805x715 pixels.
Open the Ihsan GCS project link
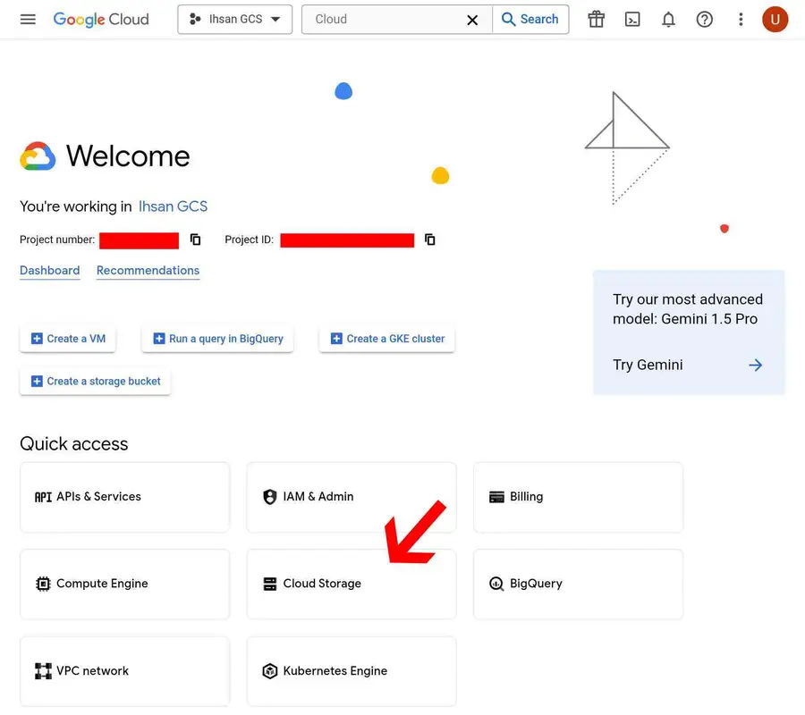click(173, 206)
